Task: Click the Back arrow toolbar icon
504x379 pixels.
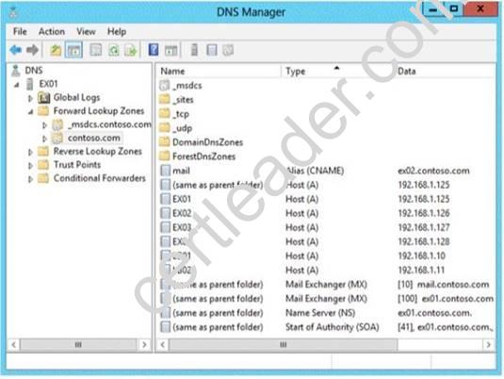Action: point(15,50)
